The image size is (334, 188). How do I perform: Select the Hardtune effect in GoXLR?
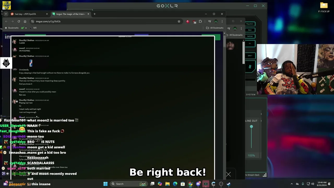click(250, 36)
